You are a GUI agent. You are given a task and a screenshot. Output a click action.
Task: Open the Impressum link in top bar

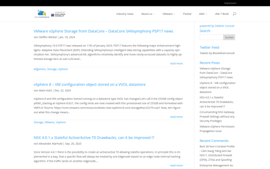(230, 3)
